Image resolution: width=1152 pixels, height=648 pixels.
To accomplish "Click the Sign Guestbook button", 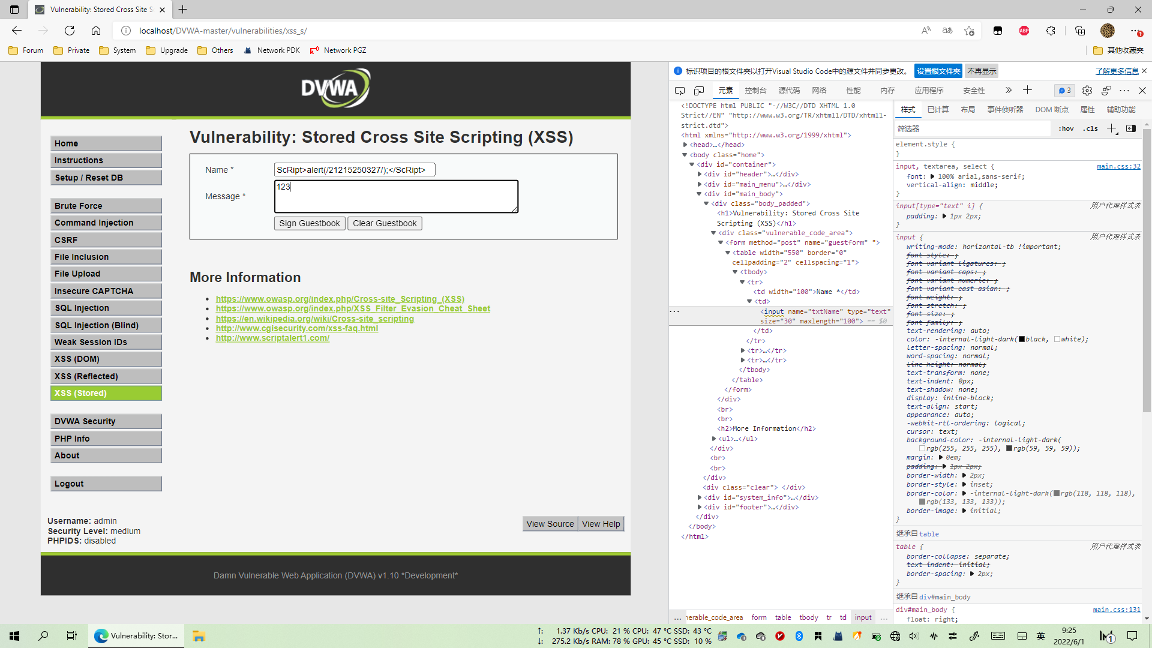I will 310,223.
